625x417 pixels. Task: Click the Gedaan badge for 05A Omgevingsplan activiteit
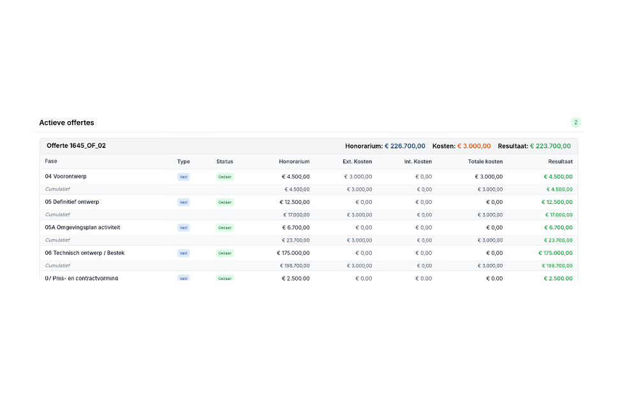(224, 228)
